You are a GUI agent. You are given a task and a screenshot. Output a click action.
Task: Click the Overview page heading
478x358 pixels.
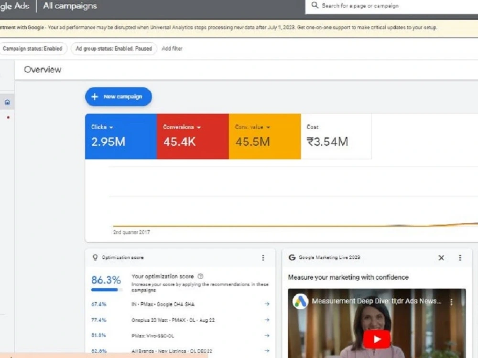point(43,69)
